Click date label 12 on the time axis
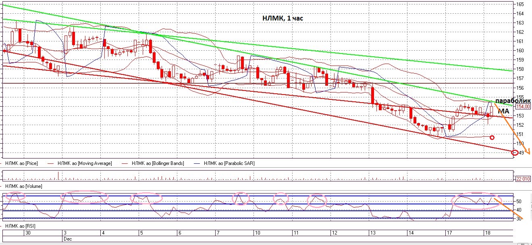This screenshot has height=245, width=532. [x=334, y=233]
